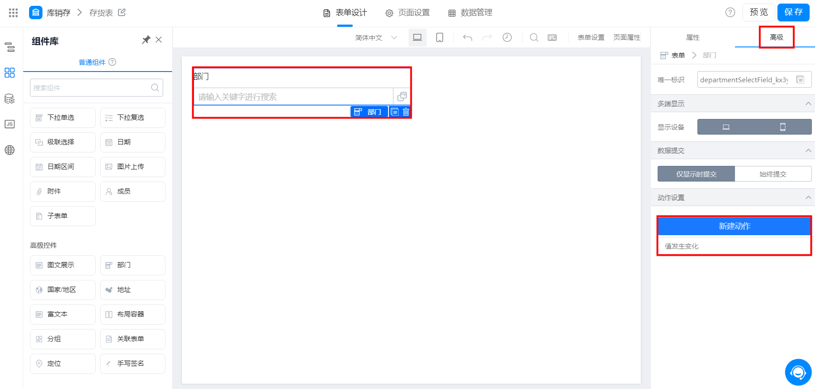
Task: Click the department keyword search input
Action: (293, 97)
